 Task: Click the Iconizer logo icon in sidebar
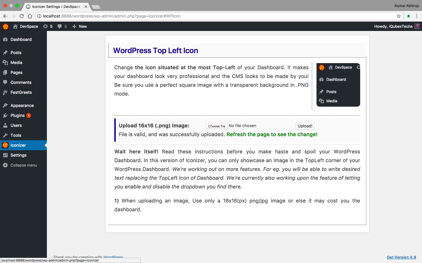[5, 145]
